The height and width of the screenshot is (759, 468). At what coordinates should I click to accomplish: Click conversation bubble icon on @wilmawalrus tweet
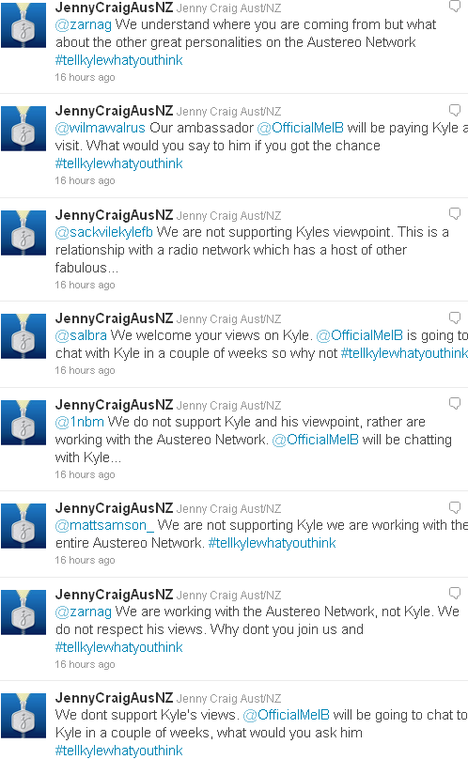(x=455, y=110)
